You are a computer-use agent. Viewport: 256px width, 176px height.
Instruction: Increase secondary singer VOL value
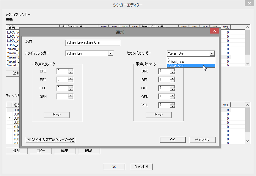(x=172, y=104)
